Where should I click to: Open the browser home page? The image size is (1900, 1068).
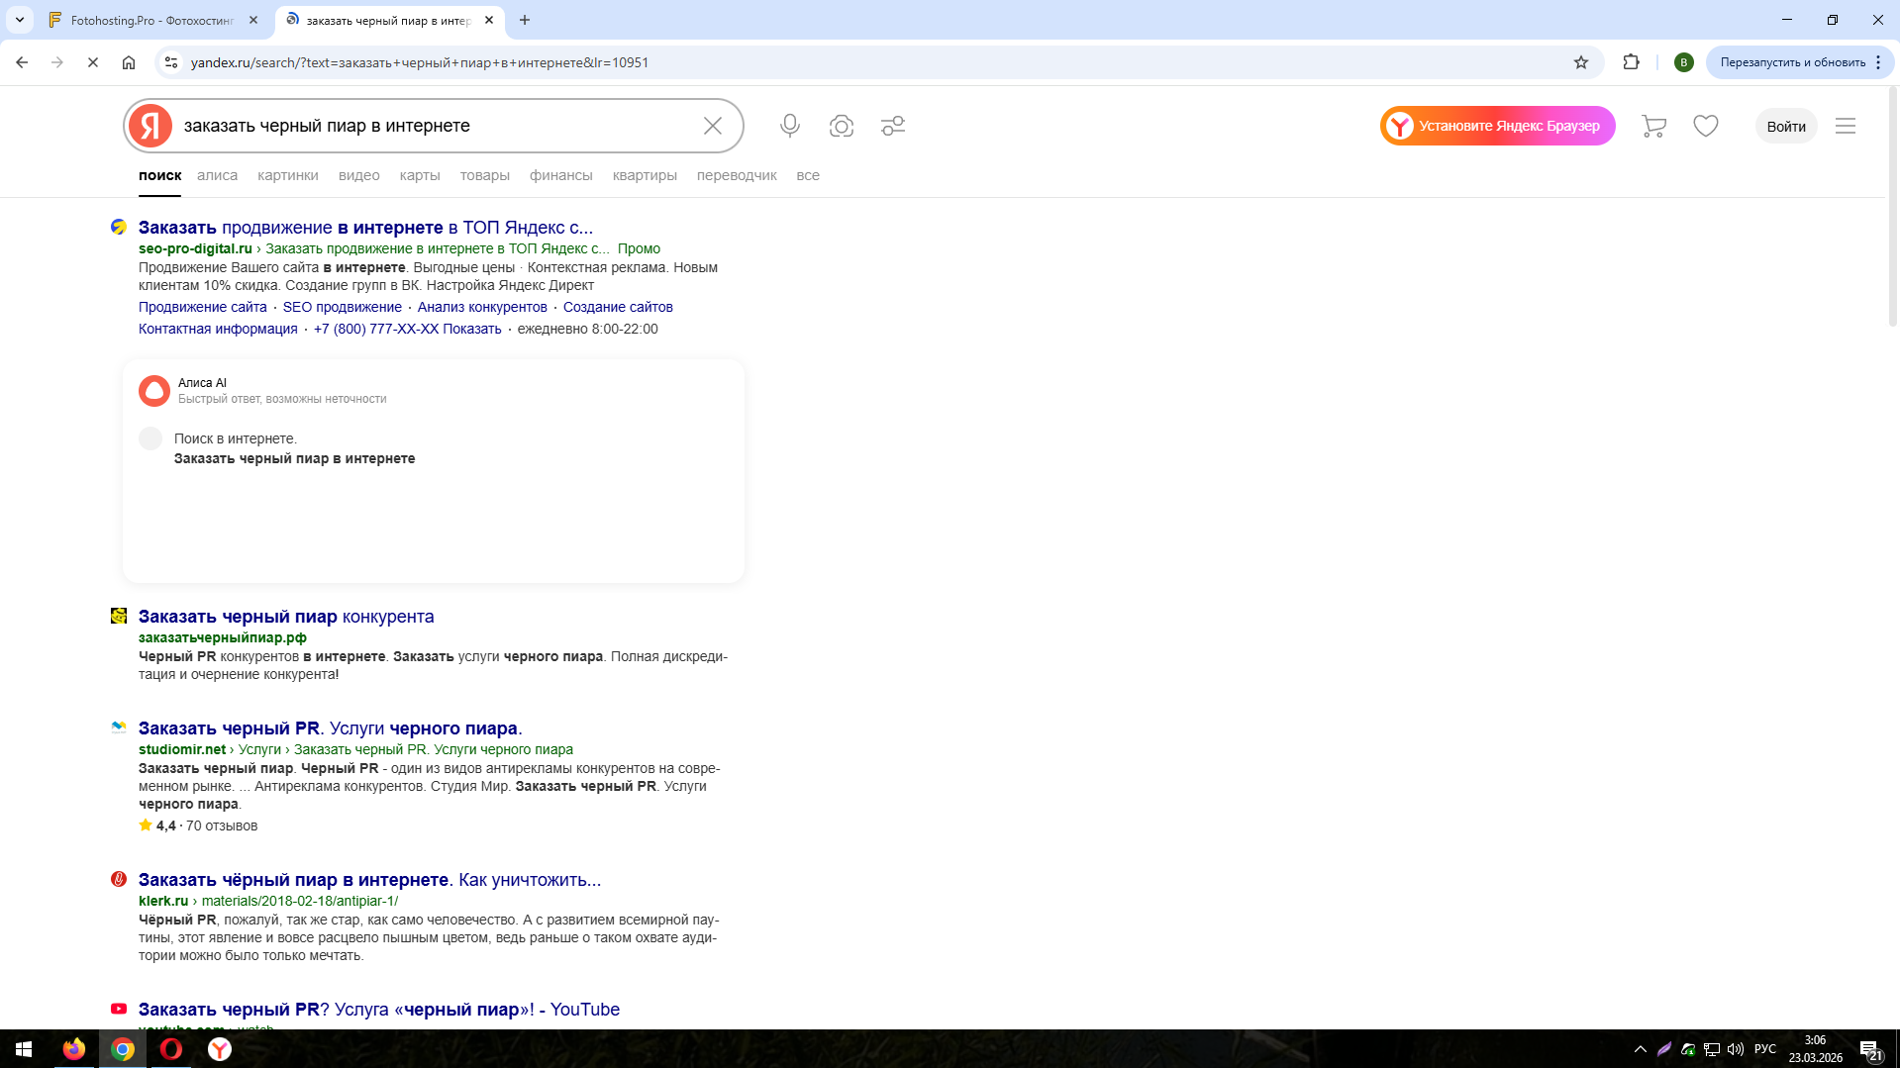[129, 62]
